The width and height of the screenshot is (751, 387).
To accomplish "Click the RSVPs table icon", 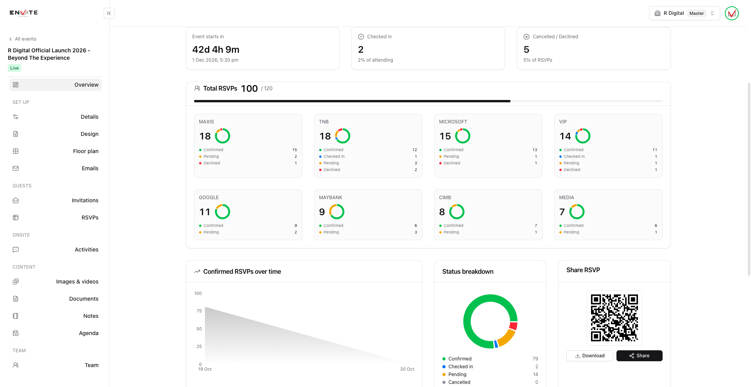I will 16,218.
